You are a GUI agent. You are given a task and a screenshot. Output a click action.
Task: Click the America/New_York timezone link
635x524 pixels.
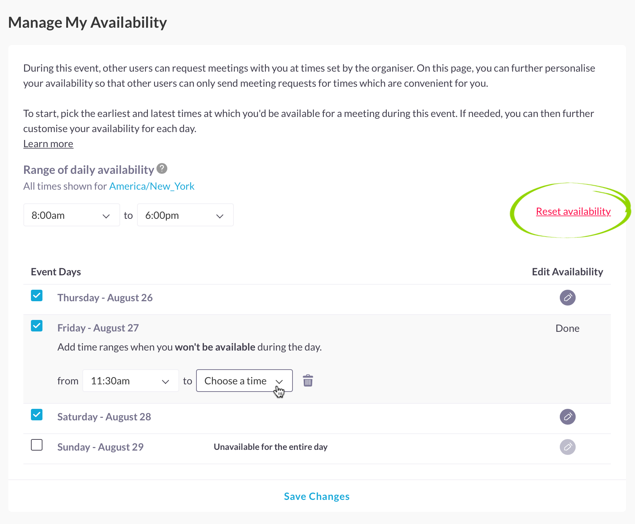tap(151, 186)
